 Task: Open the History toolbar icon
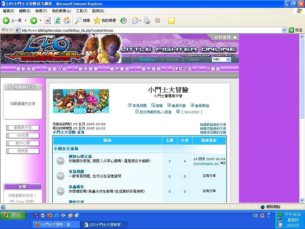(123, 21)
